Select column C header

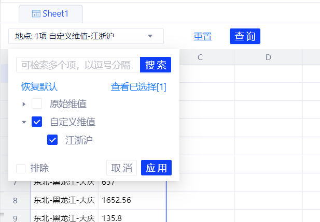point(200,57)
